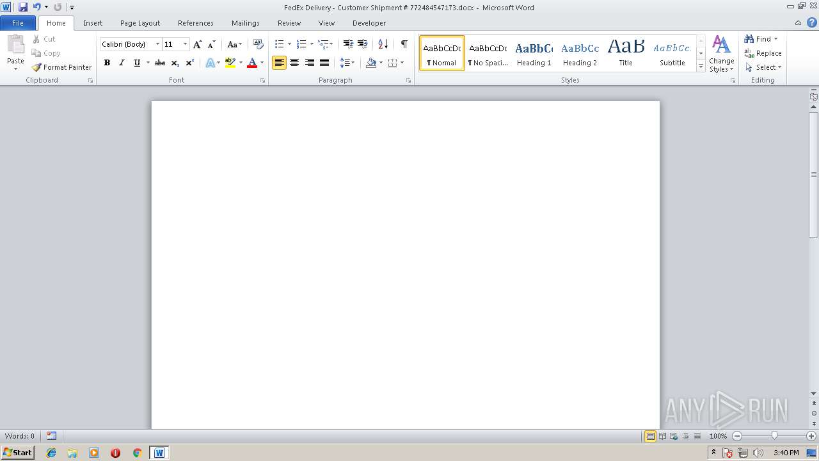Clear formatting with the eraser icon
Image resolution: width=819 pixels, height=461 pixels.
[258, 44]
